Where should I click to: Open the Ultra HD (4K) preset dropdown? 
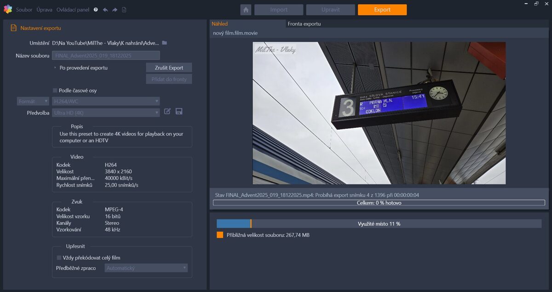tap(106, 113)
